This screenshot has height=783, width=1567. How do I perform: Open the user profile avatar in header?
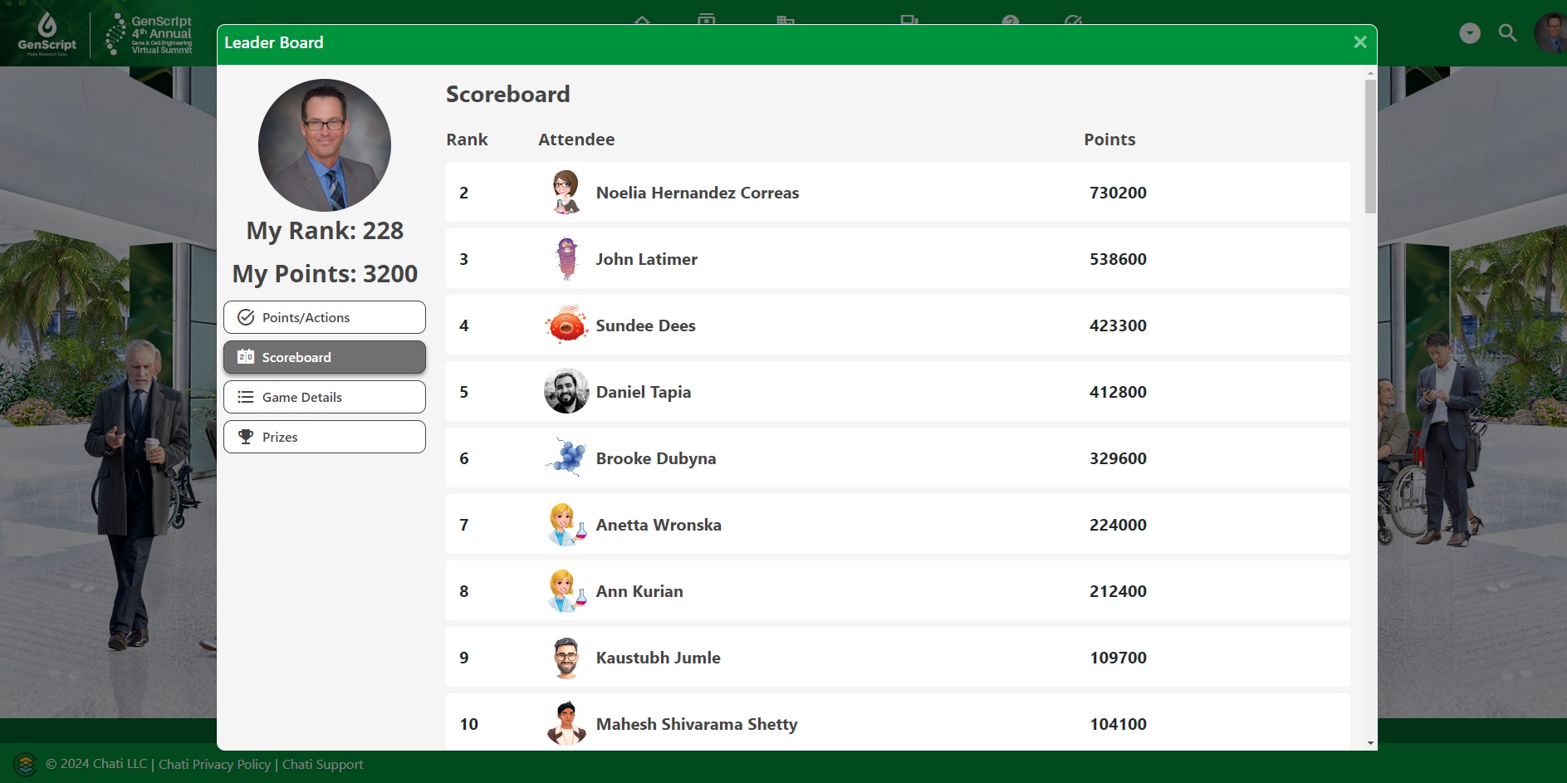1551,33
